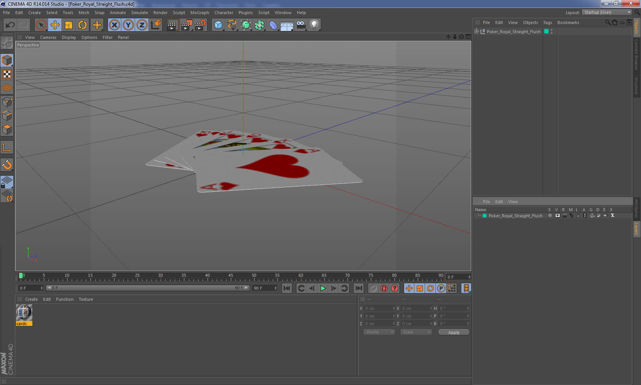Toggle Y axis lock
The image size is (641, 385).
(x=128, y=25)
